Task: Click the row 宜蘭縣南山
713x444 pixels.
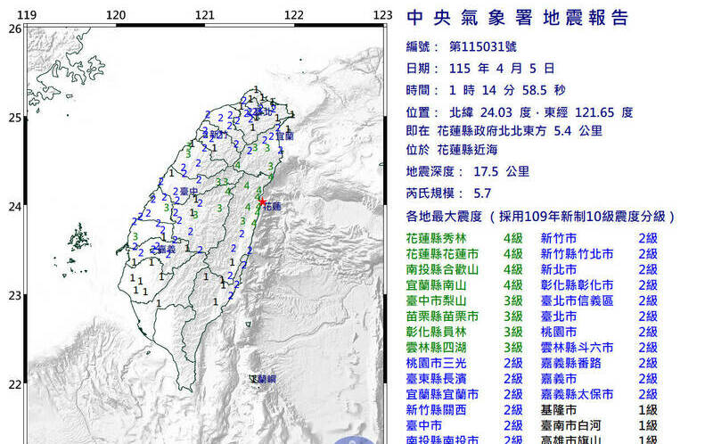Action: (x=464, y=285)
